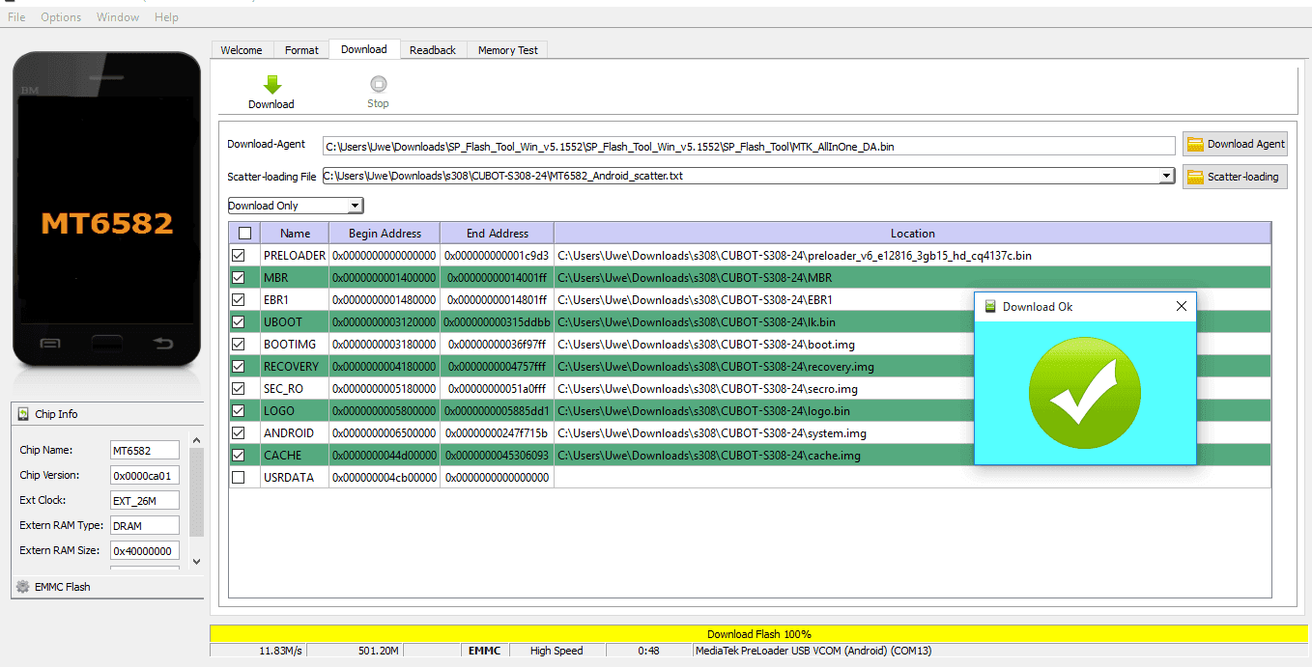The height and width of the screenshot is (667, 1312).
Task: Switch to the Welcome tab
Action: click(242, 50)
